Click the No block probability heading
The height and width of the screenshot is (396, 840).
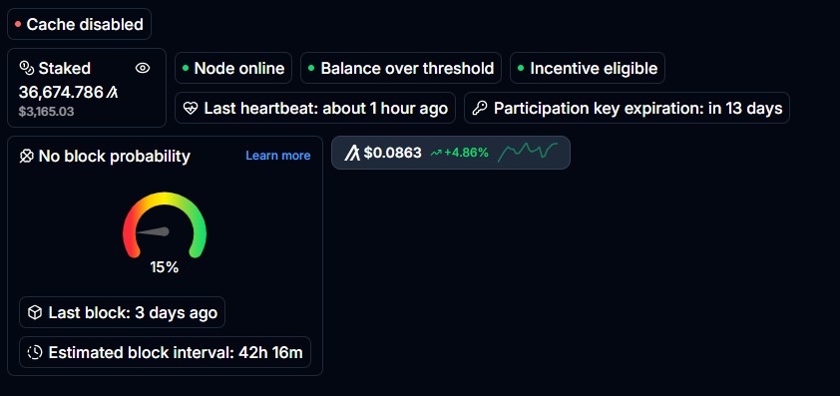(114, 156)
